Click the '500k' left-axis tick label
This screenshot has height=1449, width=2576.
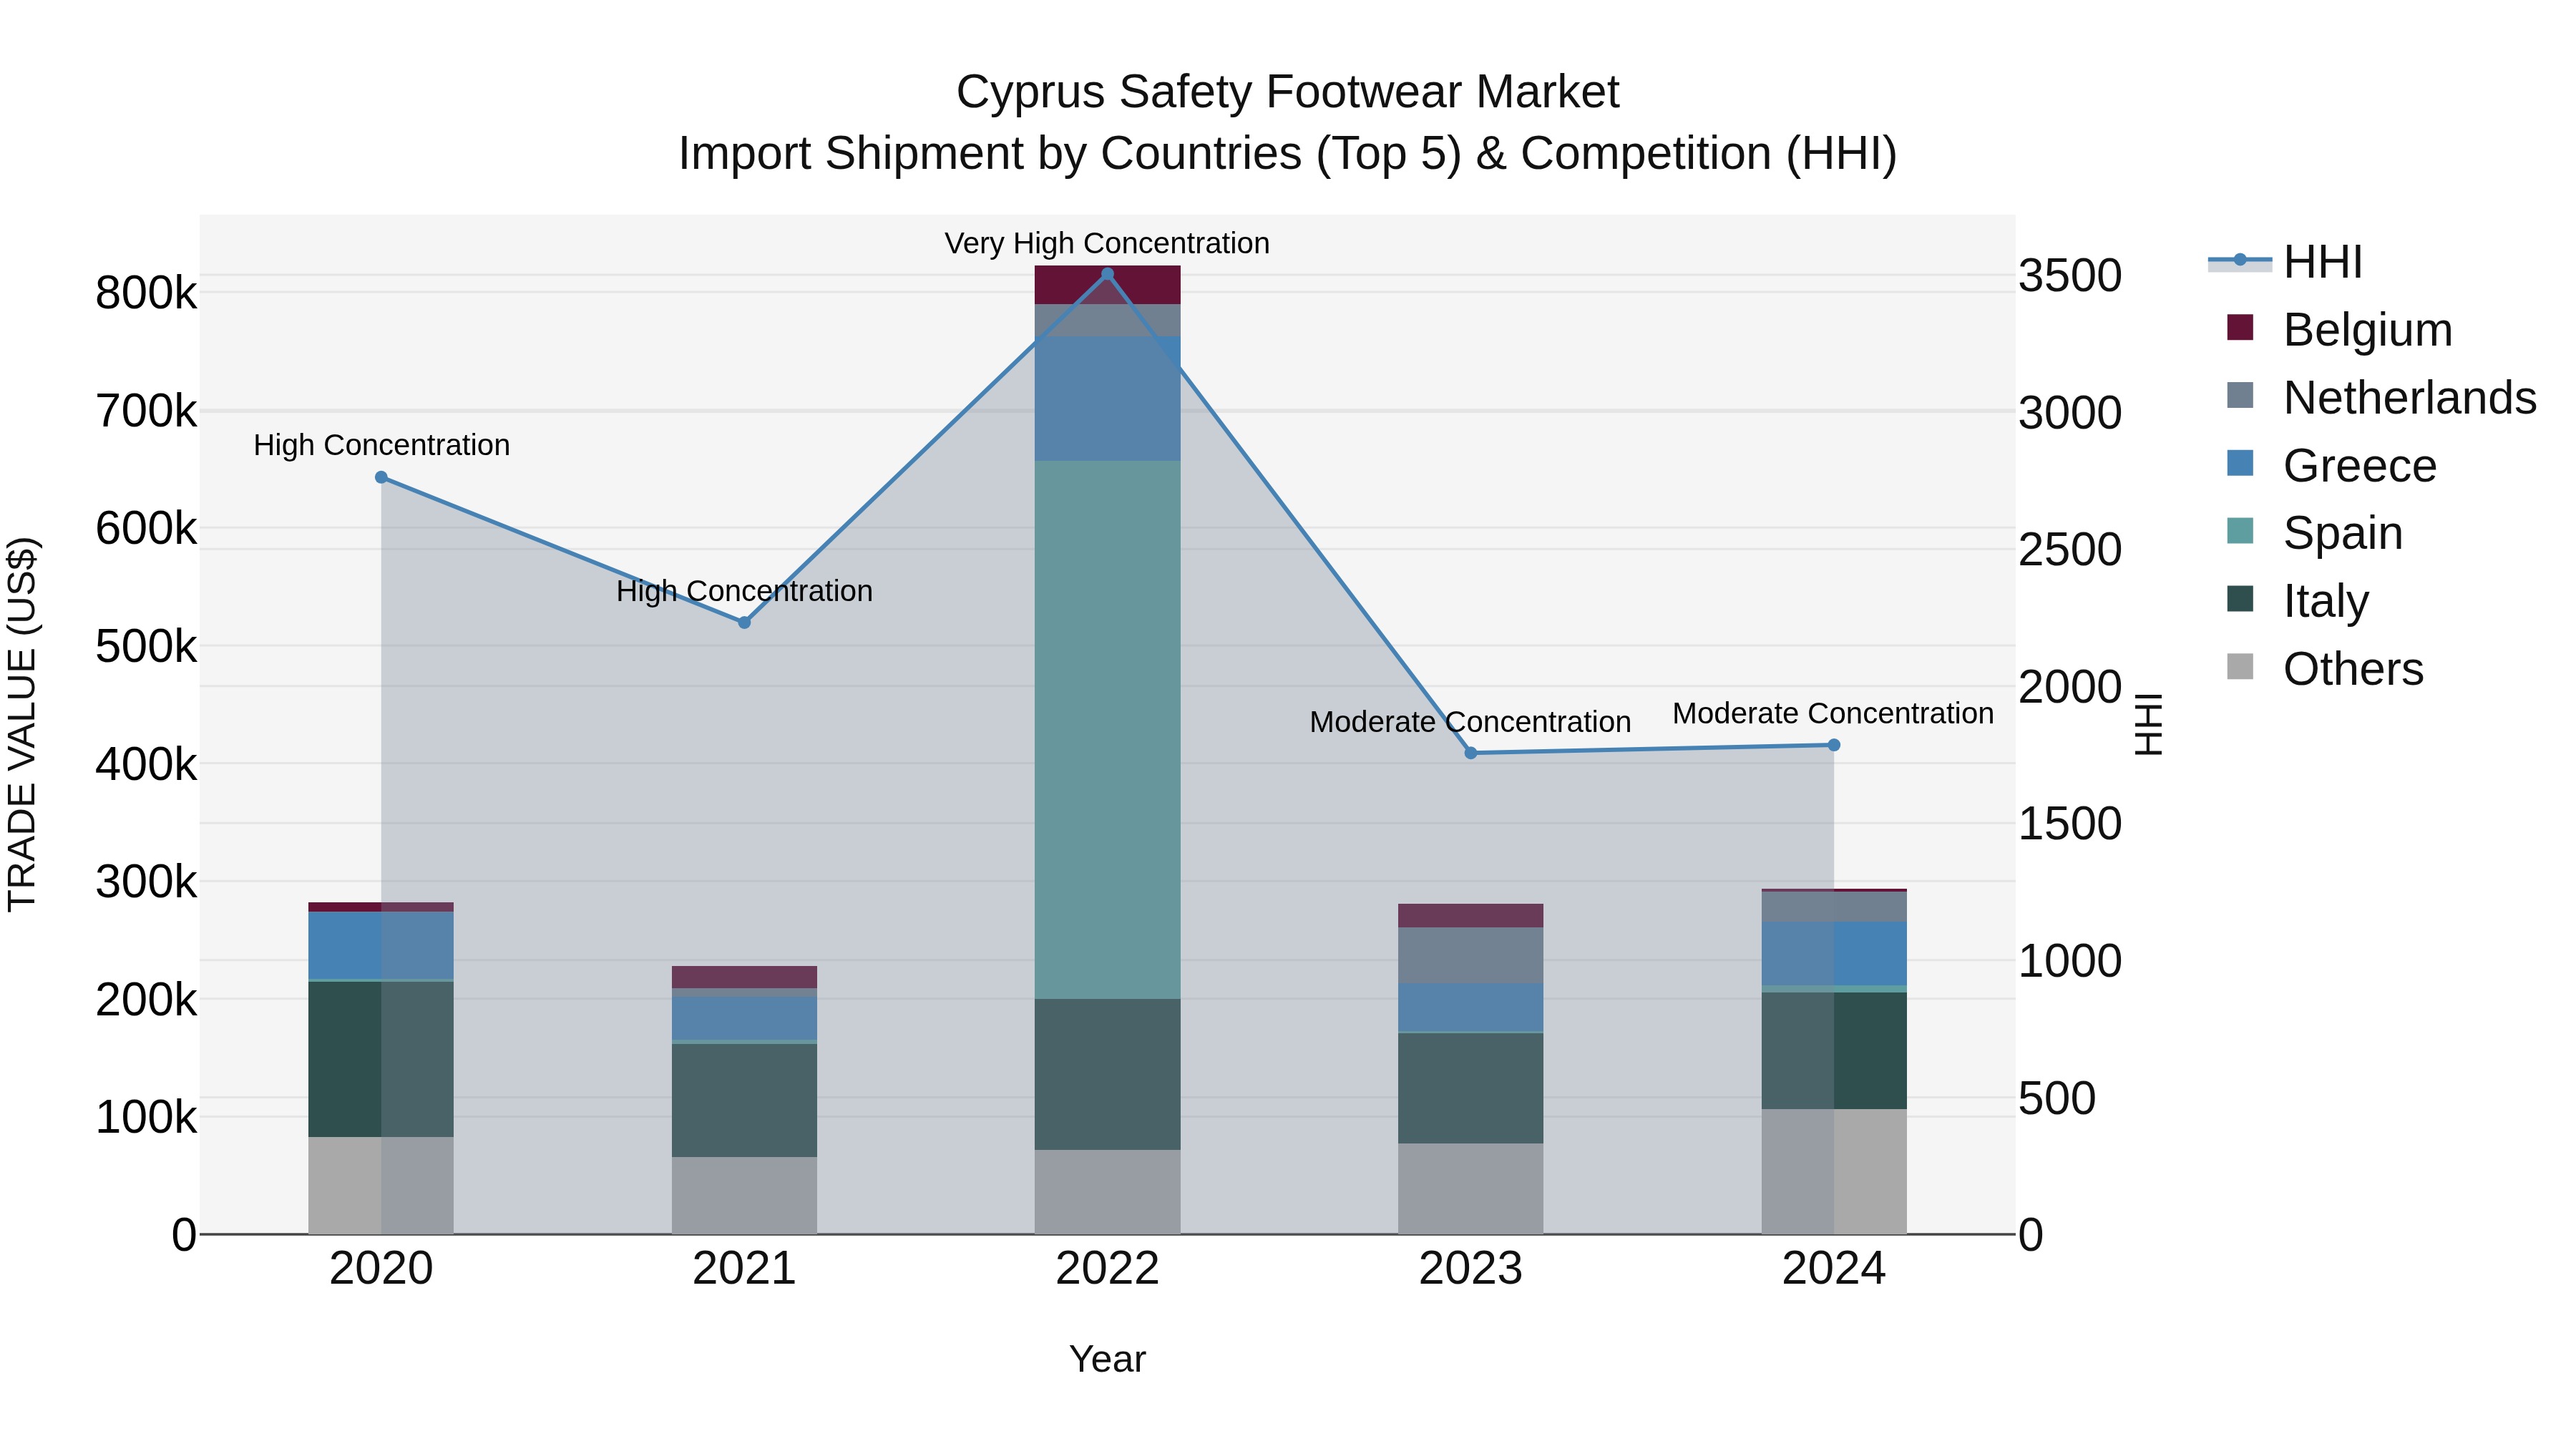[146, 646]
